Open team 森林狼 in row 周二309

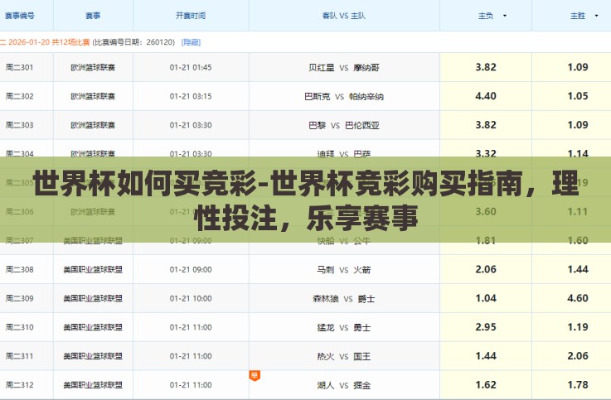click(326, 299)
